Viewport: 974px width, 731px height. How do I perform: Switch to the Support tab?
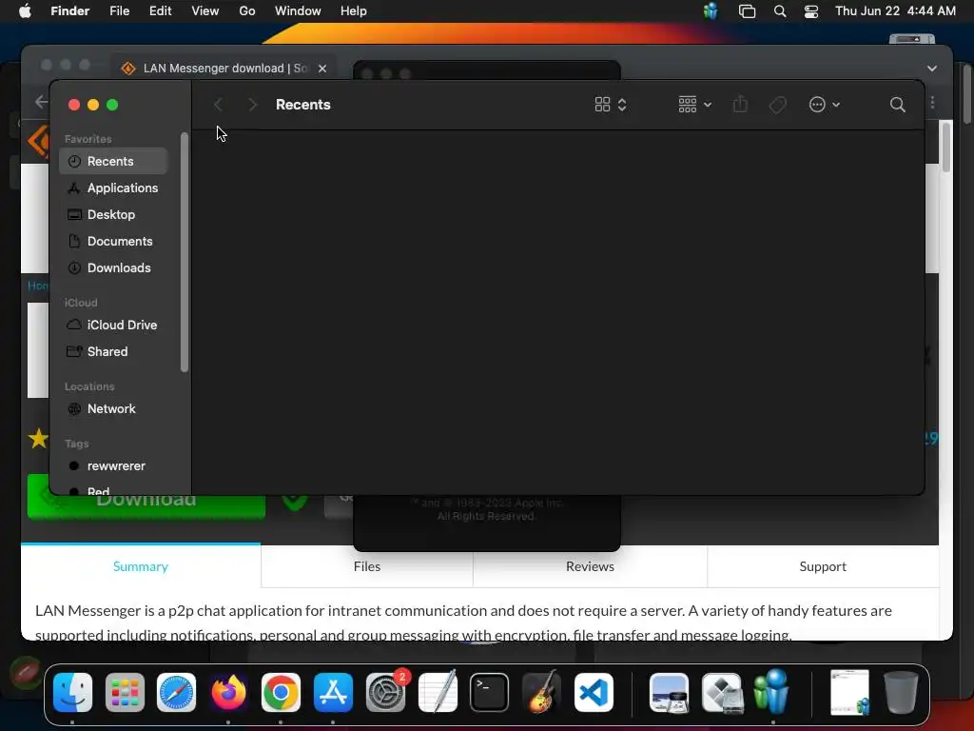(x=823, y=566)
